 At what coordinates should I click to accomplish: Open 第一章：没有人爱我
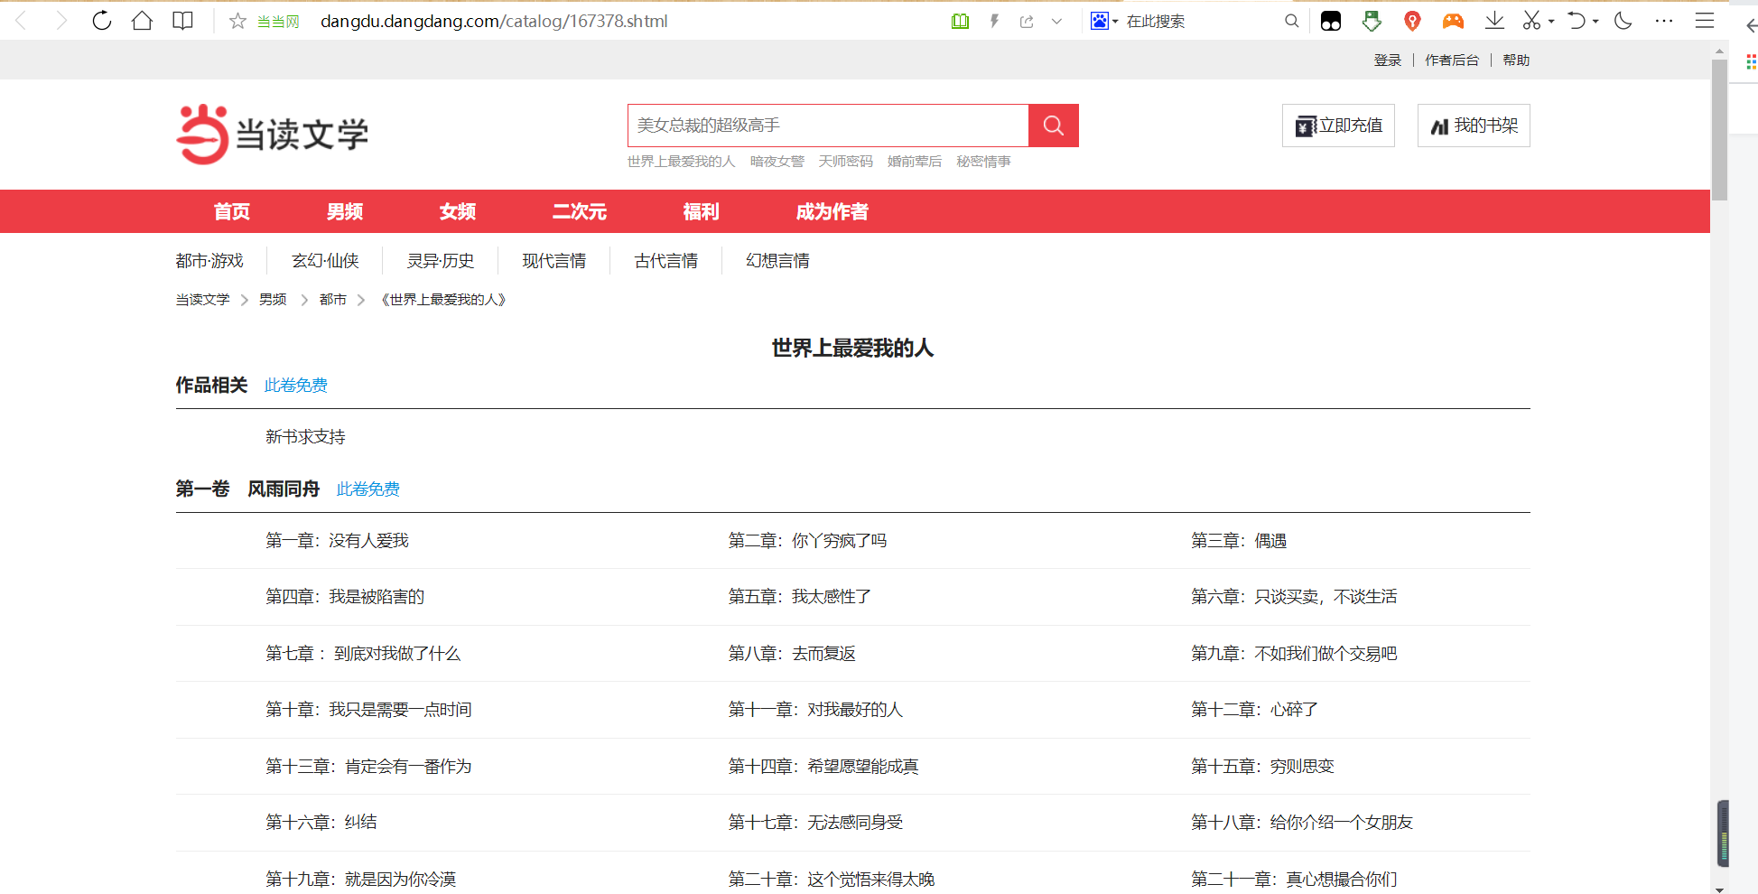click(x=337, y=541)
